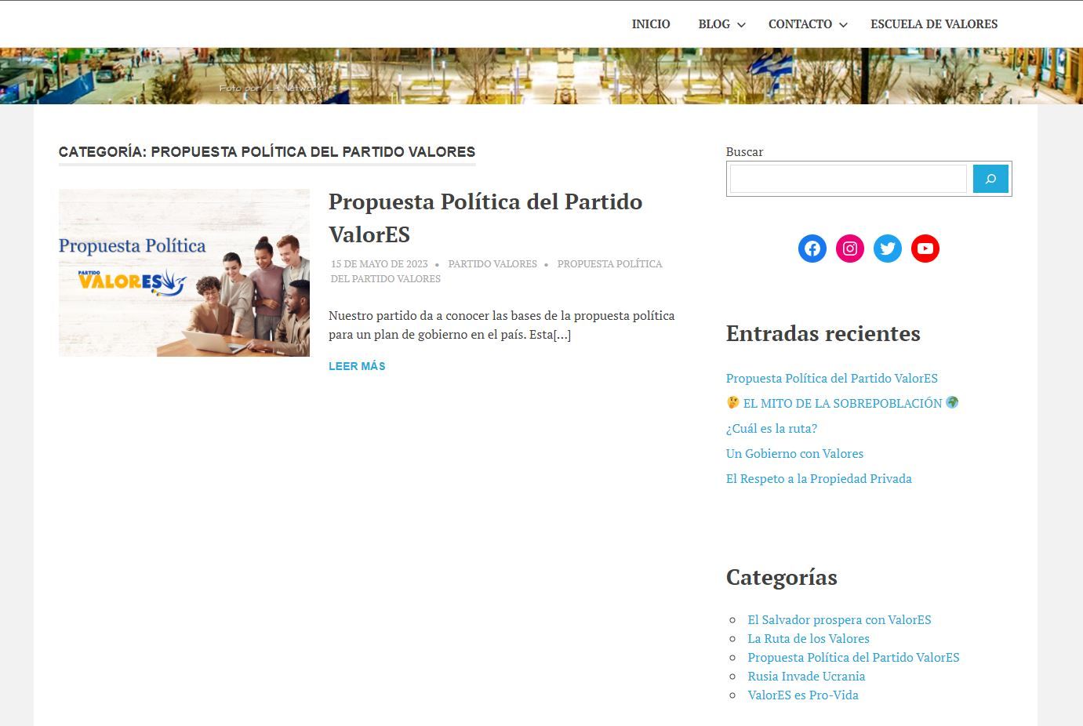Click the search magnifier button
Viewport: 1083px width, 726px height.
pyautogui.click(x=990, y=179)
